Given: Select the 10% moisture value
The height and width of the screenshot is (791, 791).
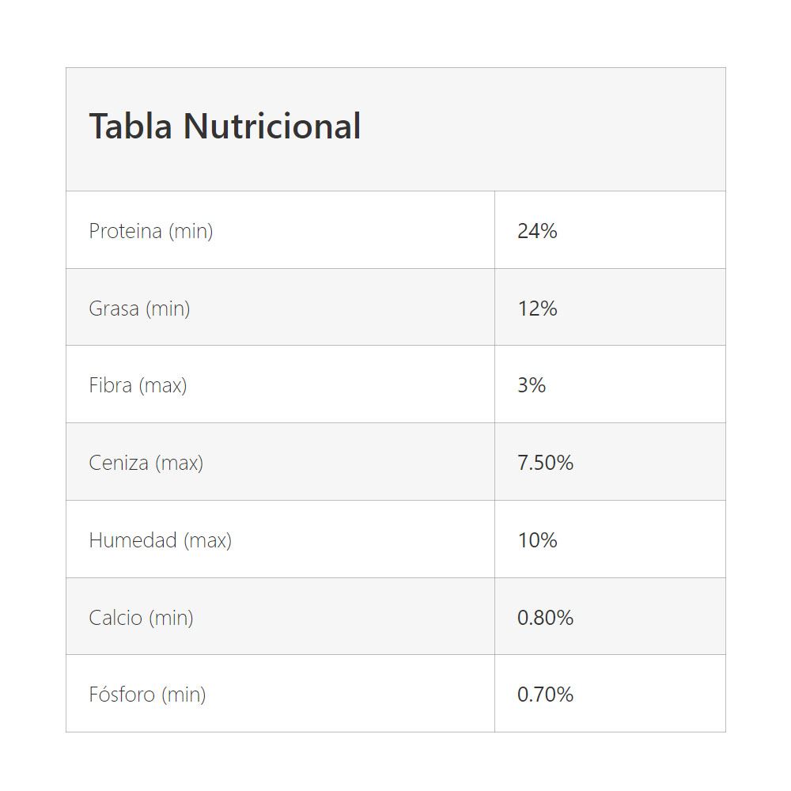Looking at the screenshot, I should (x=537, y=540).
